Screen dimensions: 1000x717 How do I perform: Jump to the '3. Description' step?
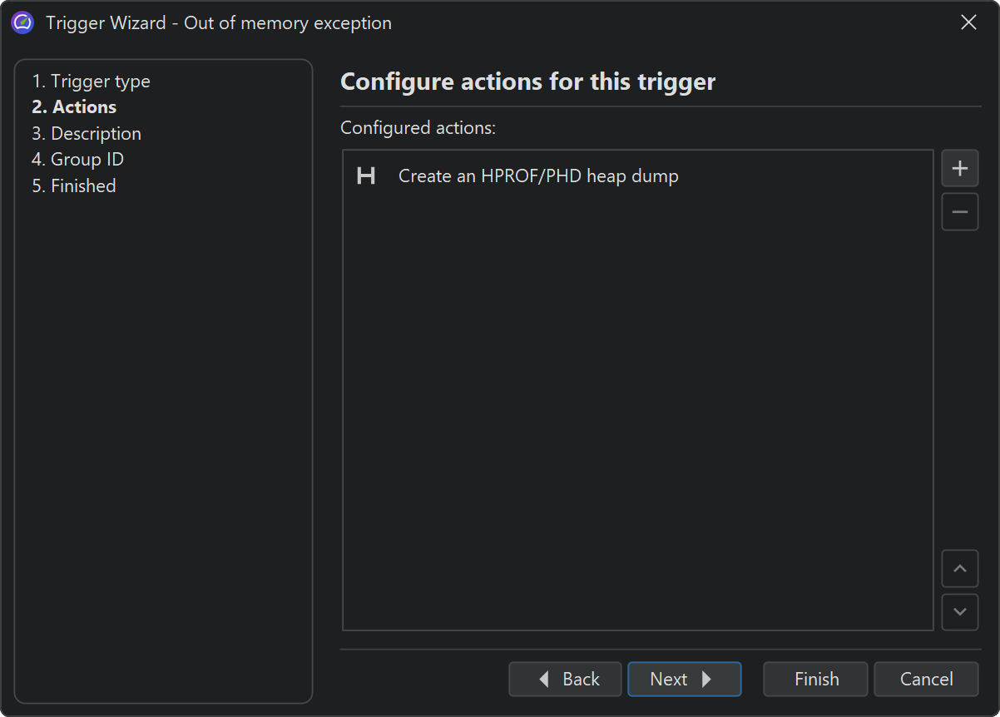click(x=87, y=134)
